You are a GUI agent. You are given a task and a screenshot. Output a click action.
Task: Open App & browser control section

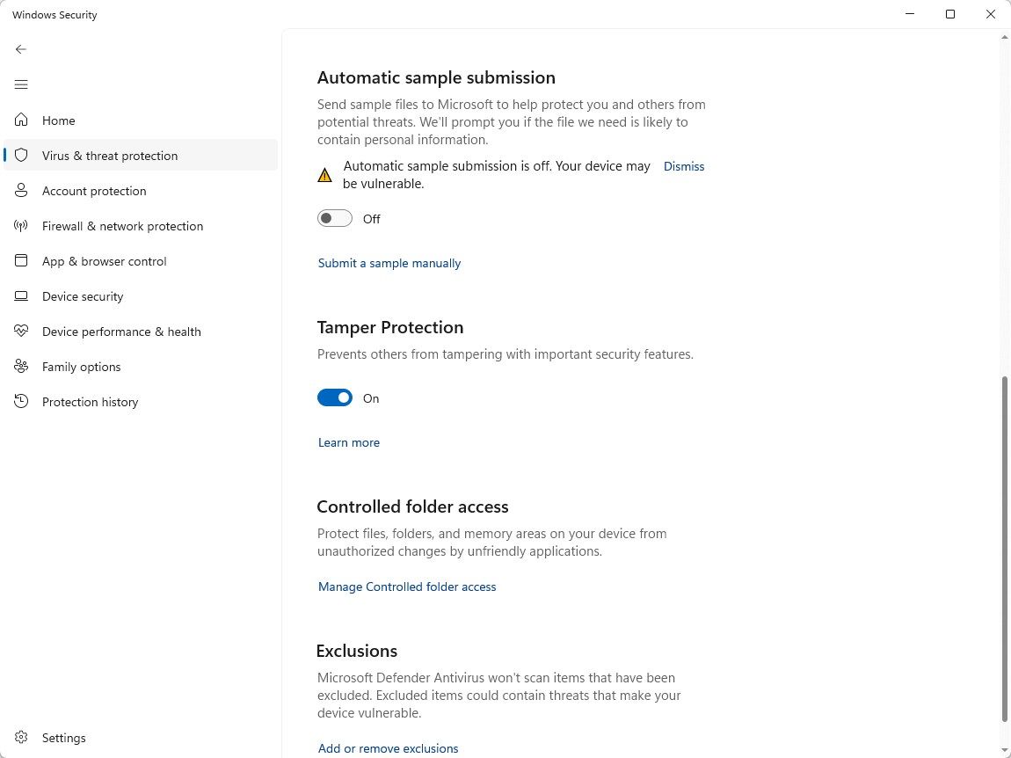tap(141, 261)
